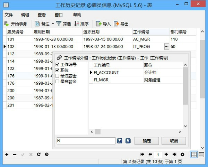208x167 pixels.
Task: Refresh the table data
Action: click(39, 154)
